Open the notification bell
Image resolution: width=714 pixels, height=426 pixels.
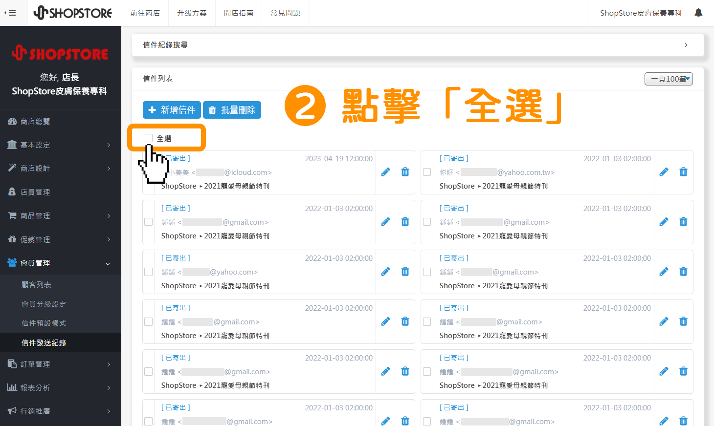pyautogui.click(x=698, y=13)
